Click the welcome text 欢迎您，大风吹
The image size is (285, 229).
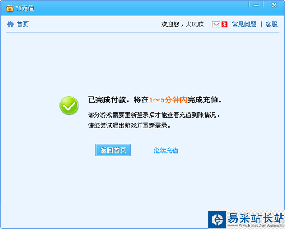[182, 25]
